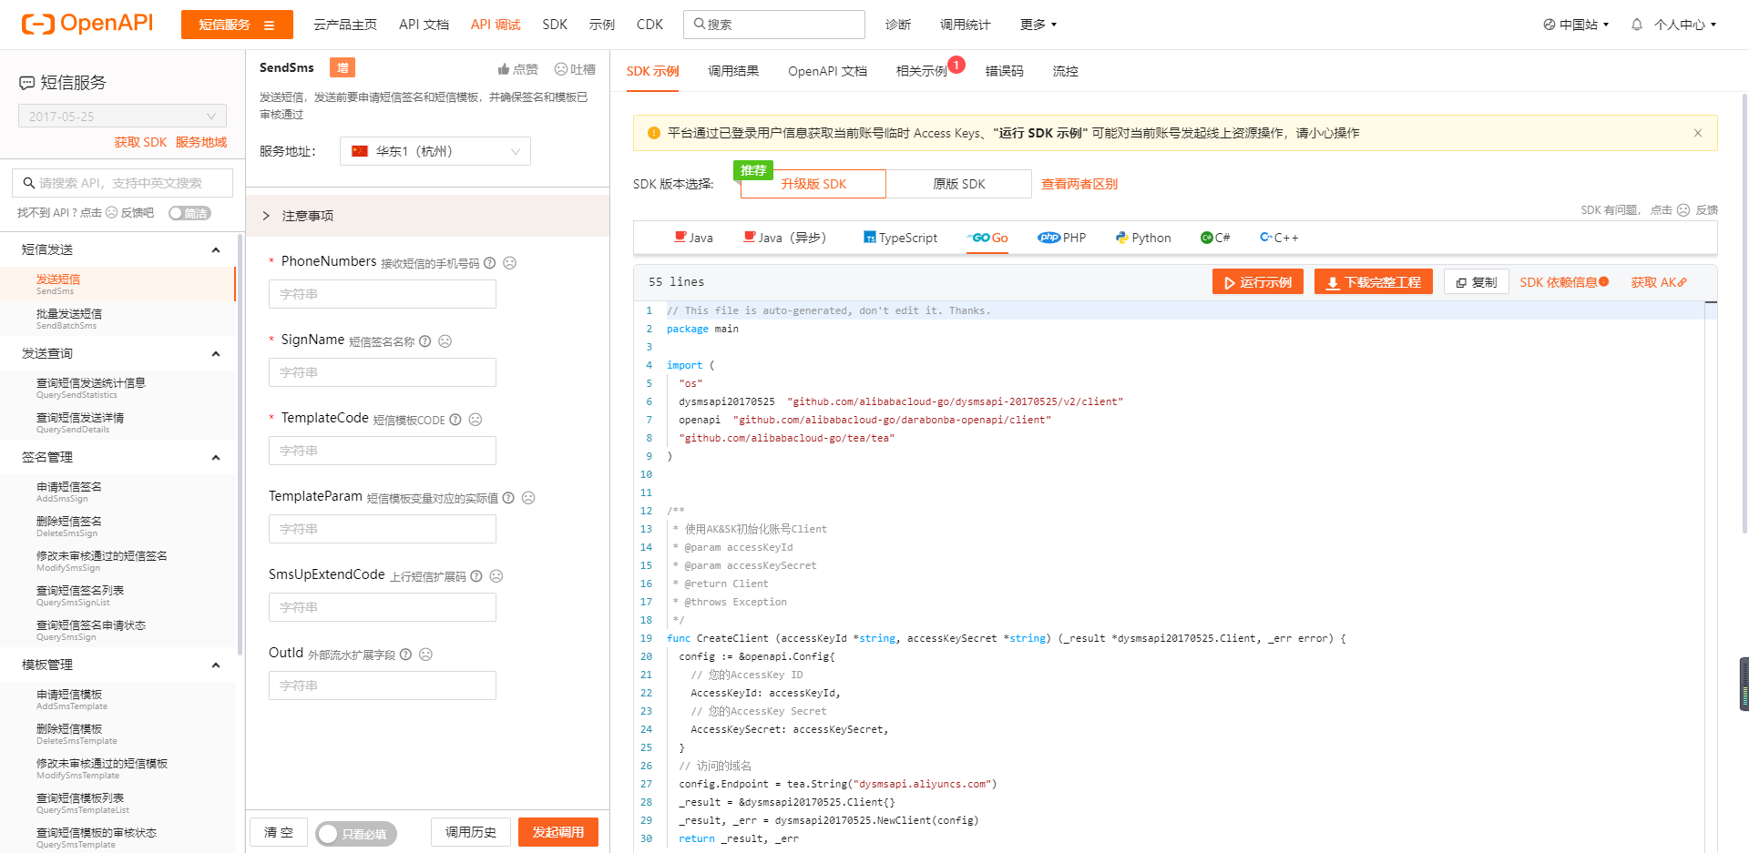
Task: Switch to the 调用结果 tab
Action: 733,71
